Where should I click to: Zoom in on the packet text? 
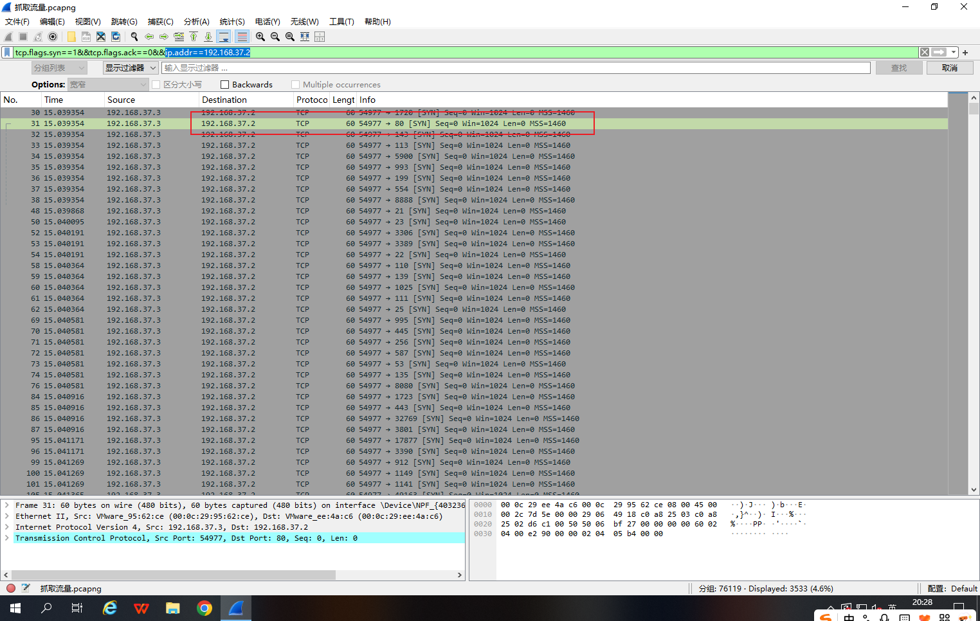click(260, 37)
